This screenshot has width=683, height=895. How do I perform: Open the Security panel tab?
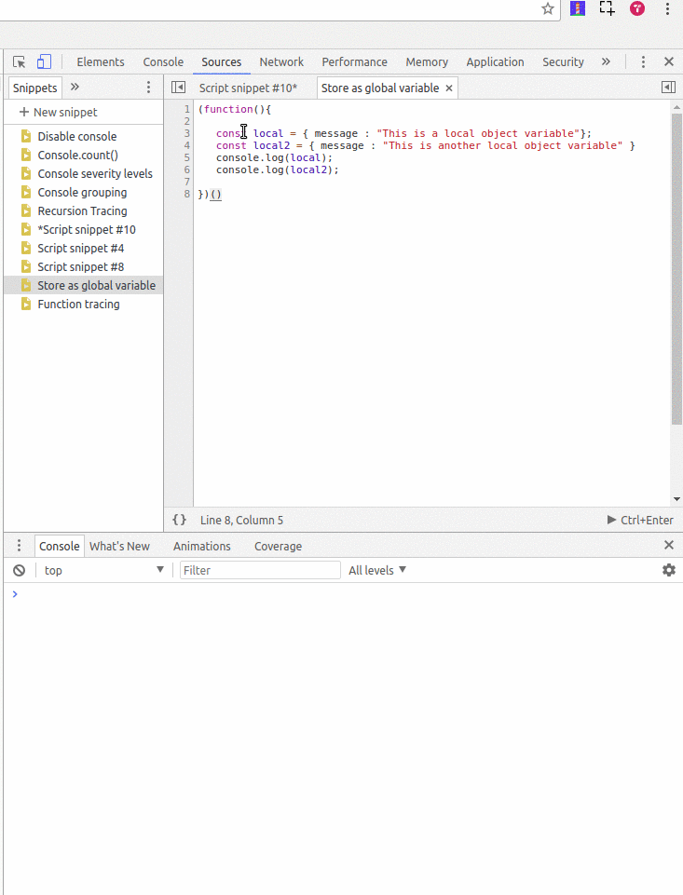click(x=563, y=61)
